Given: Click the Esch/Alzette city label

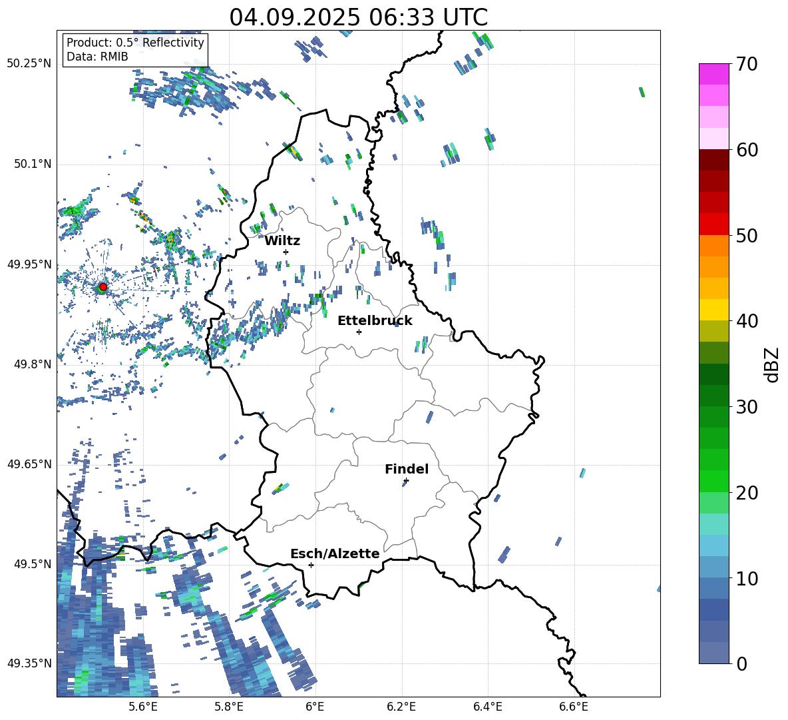Looking at the screenshot, I should pos(335,553).
